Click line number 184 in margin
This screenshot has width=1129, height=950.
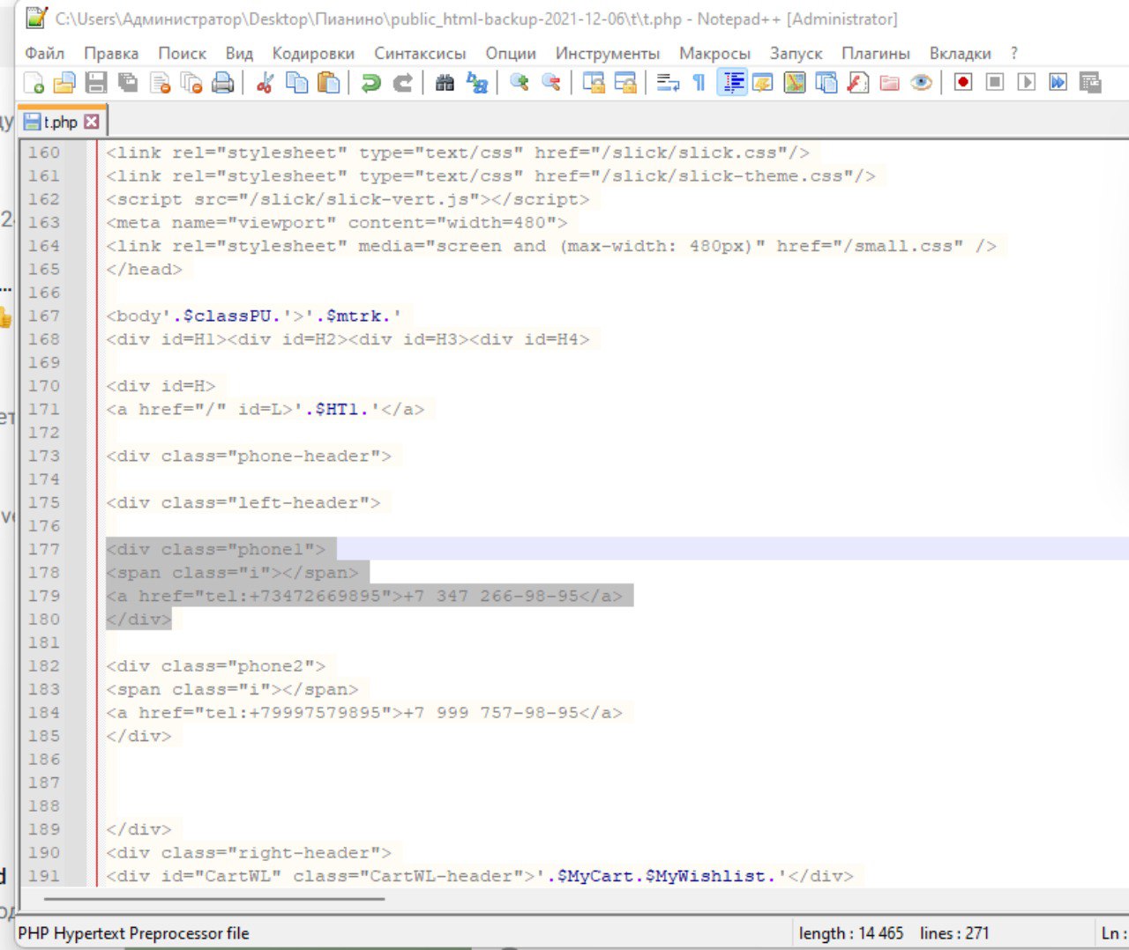point(43,712)
